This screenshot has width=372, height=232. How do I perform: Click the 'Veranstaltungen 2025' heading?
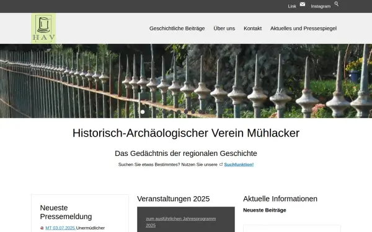tap(174, 199)
